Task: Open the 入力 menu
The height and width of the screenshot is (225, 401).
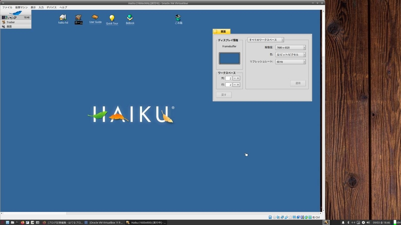Action: click(41, 7)
